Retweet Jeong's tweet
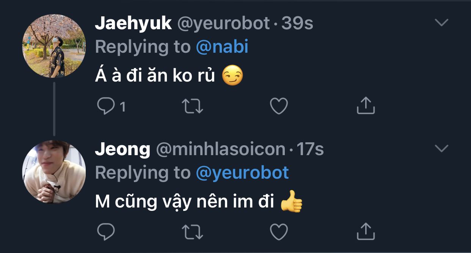 pos(193,231)
